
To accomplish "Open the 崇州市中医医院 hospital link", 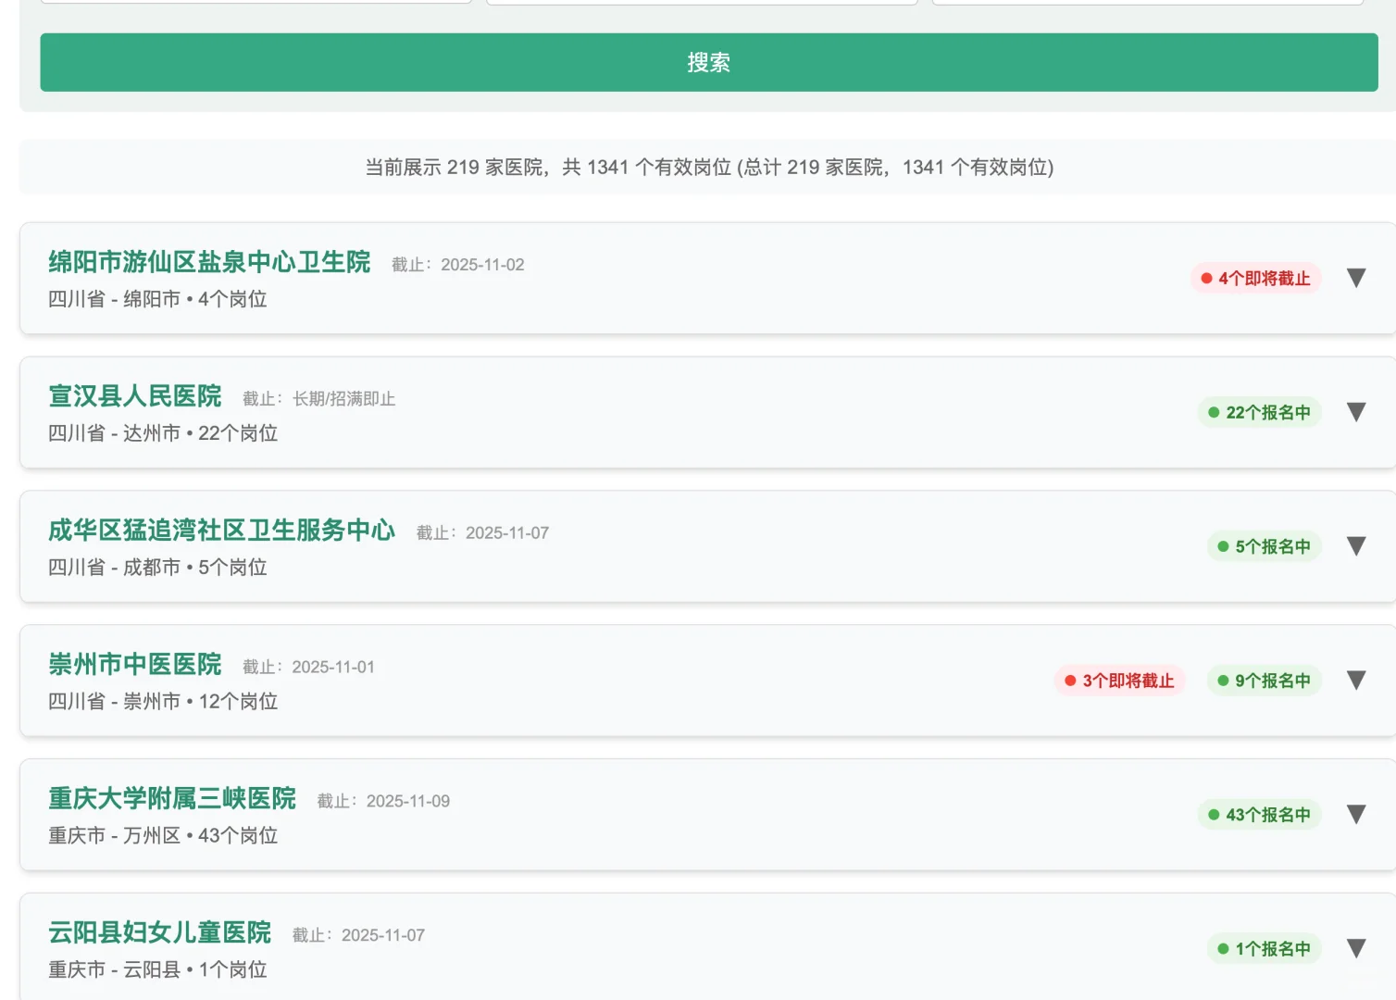I will (134, 665).
